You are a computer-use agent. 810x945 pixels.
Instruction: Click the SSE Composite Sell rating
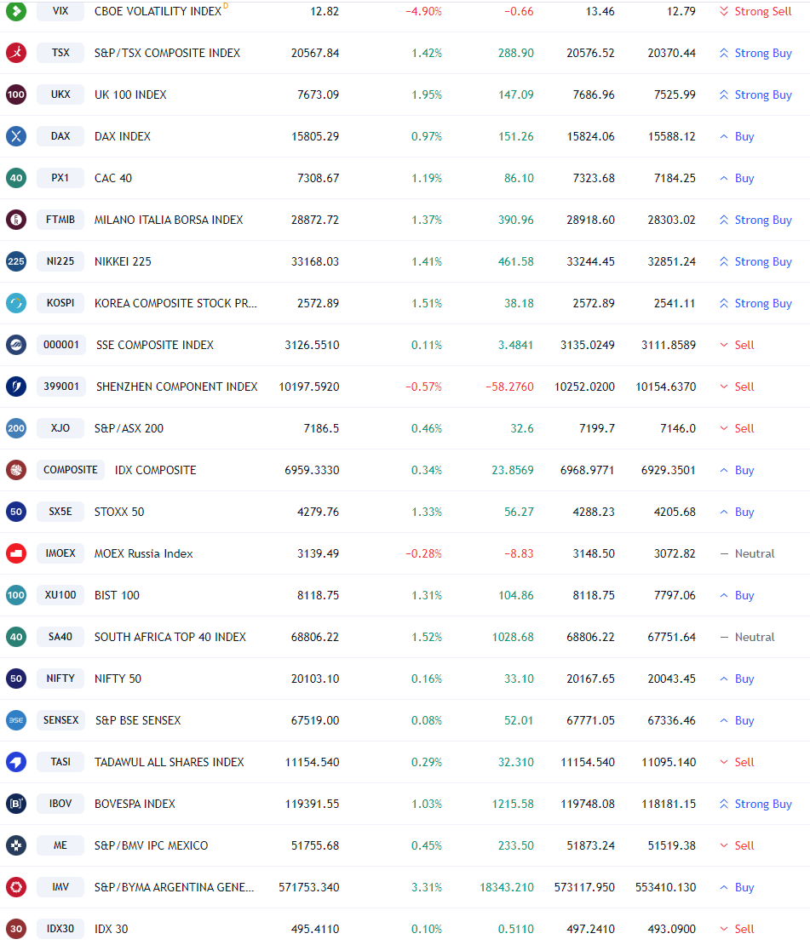pos(737,345)
